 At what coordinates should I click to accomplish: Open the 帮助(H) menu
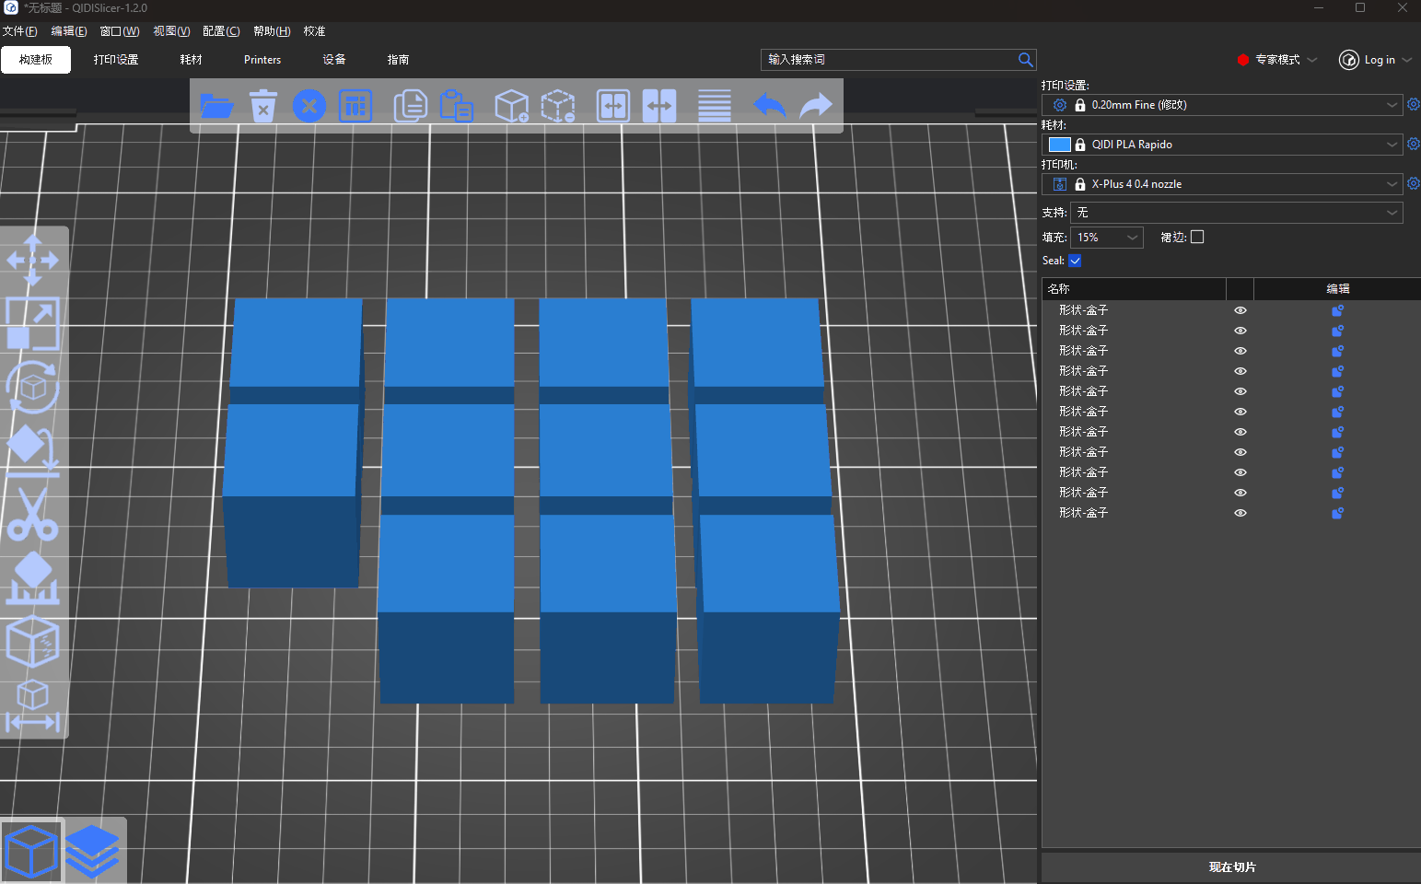coord(272,31)
